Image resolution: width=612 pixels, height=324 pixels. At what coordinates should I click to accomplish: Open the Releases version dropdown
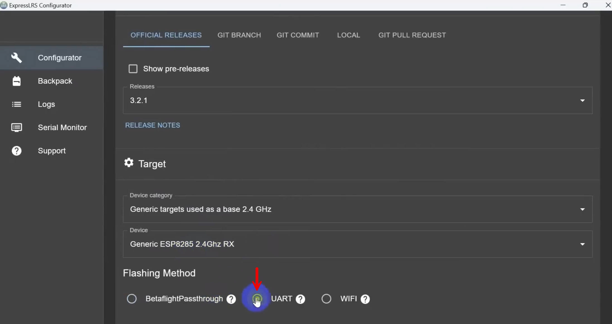(357, 100)
